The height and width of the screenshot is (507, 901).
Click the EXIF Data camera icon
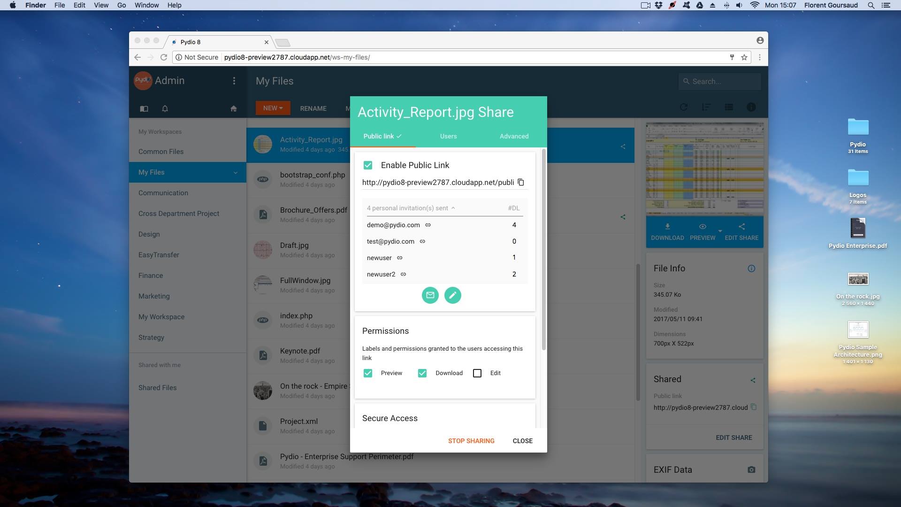[751, 470]
